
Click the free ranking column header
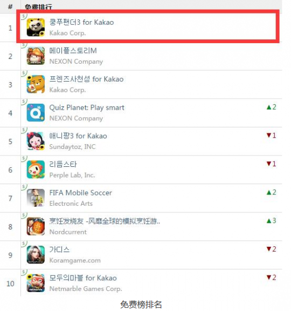pyautogui.click(x=38, y=7)
